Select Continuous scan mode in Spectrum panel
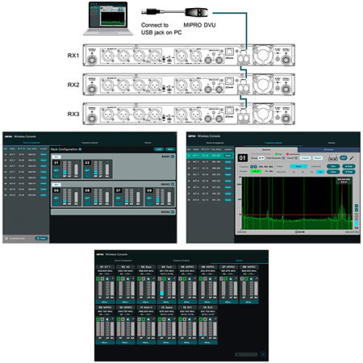 click(x=316, y=166)
